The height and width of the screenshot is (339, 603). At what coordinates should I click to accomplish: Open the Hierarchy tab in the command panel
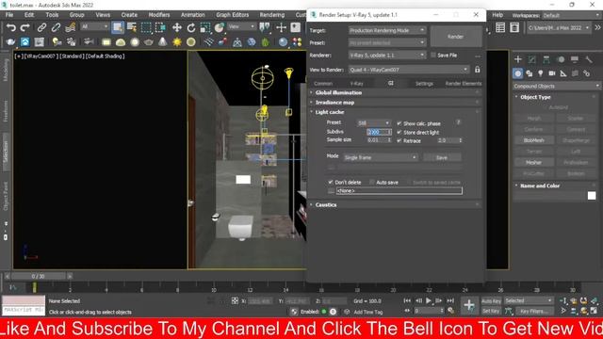click(546, 59)
